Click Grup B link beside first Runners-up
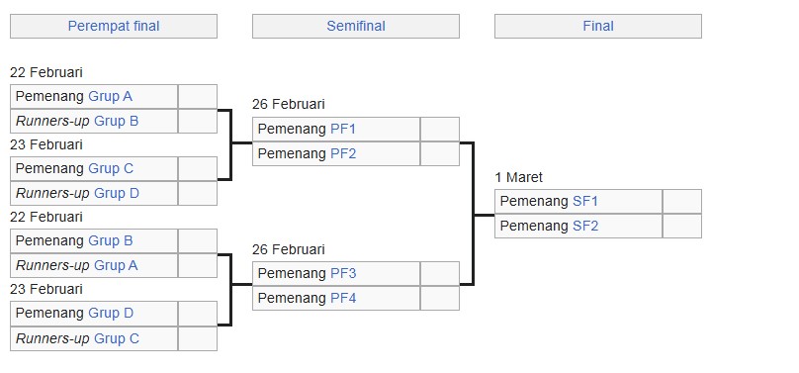This screenshot has height=373, width=799. click(116, 122)
